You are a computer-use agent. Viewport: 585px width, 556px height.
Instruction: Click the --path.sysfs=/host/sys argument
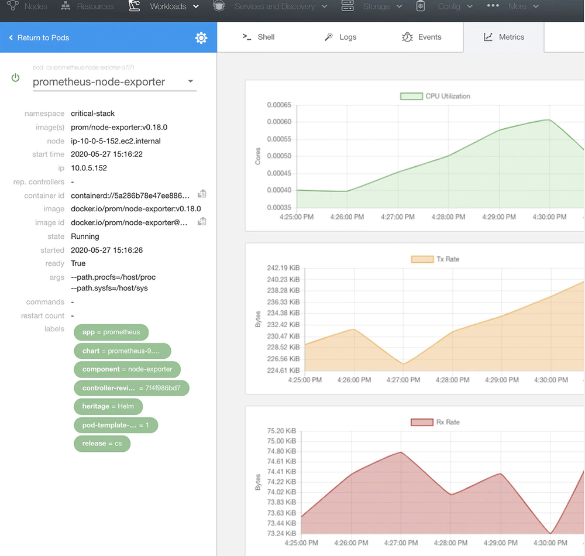pos(109,288)
